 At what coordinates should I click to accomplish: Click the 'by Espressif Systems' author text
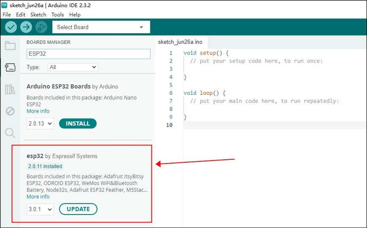tap(71, 156)
